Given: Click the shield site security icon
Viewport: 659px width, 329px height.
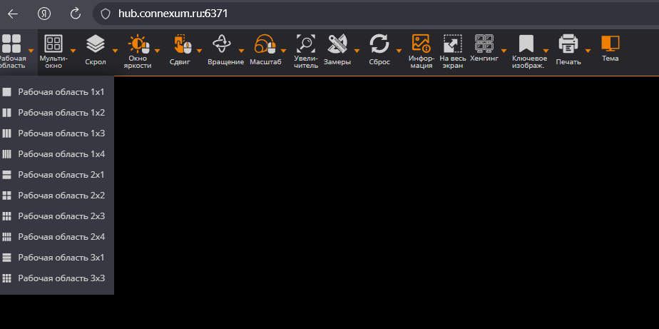Looking at the screenshot, I should pos(106,14).
